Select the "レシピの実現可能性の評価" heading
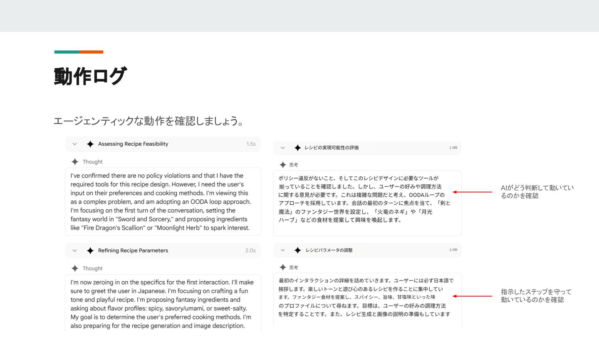 332,148
